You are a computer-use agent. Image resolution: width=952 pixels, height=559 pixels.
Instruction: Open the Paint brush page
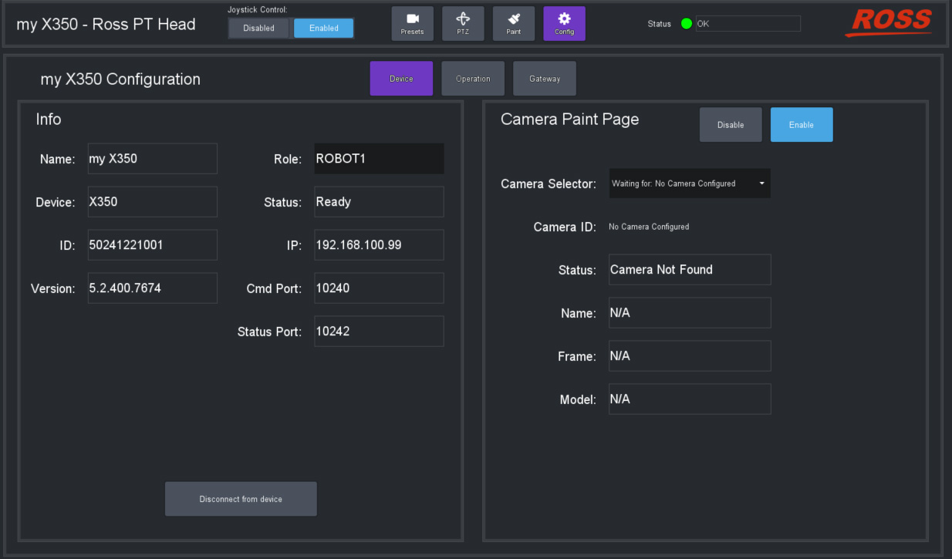tap(514, 23)
